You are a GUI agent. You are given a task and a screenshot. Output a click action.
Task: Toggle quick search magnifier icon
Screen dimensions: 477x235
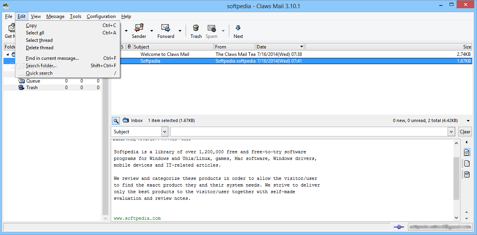[x=116, y=121]
